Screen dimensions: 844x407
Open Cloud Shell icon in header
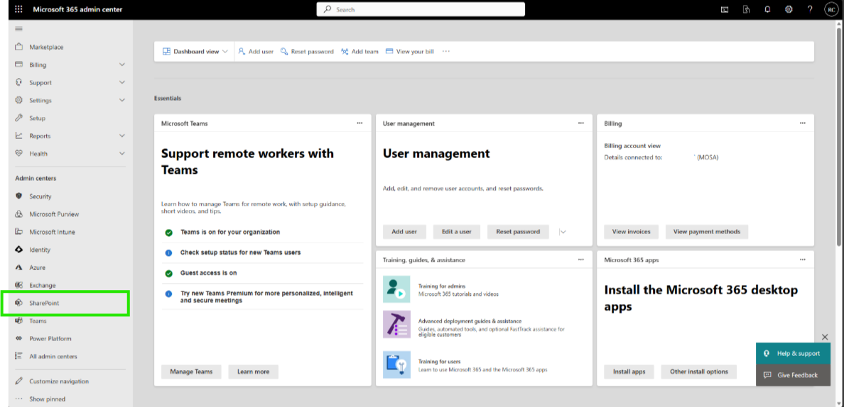point(725,9)
